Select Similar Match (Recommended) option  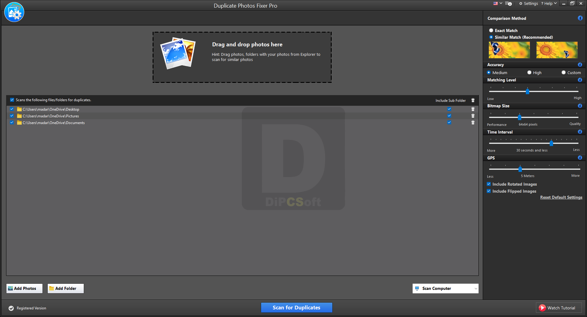click(x=491, y=37)
